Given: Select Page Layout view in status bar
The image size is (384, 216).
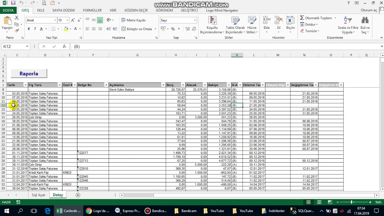Looking at the screenshot, I should point(319,202).
